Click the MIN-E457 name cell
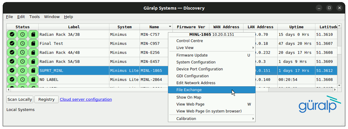 point(154,61)
